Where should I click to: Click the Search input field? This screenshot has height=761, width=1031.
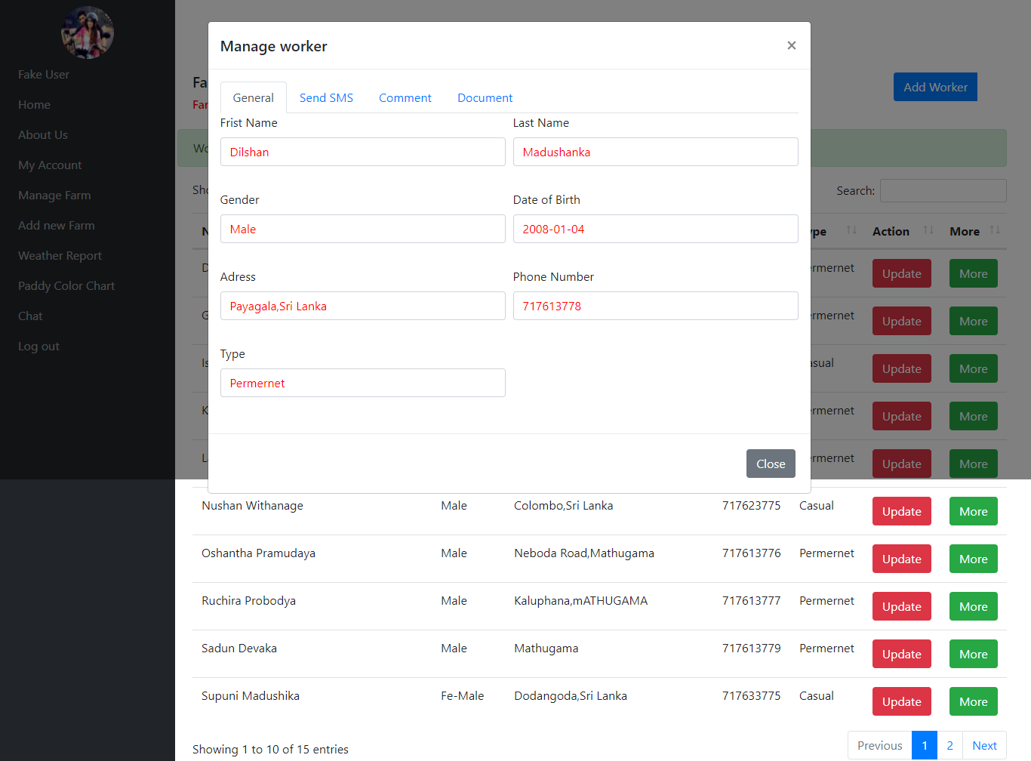point(943,190)
